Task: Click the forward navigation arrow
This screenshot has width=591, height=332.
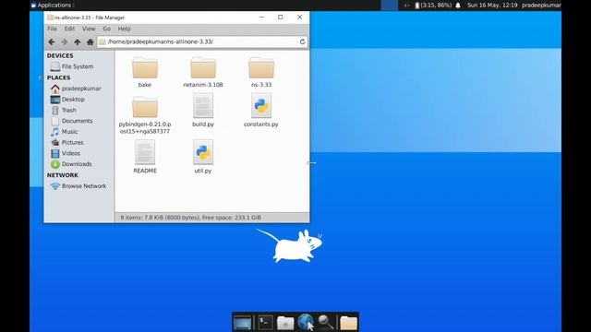Action: (x=65, y=42)
